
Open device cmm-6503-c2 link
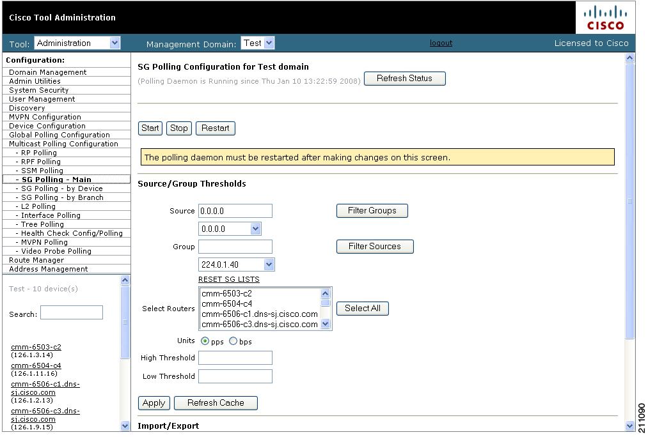click(x=36, y=347)
